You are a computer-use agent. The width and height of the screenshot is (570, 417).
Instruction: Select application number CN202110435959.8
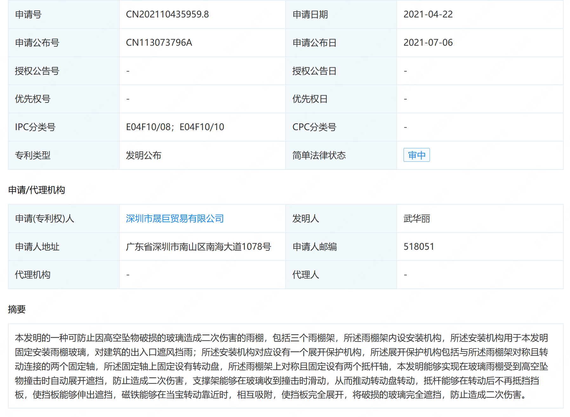click(x=167, y=15)
